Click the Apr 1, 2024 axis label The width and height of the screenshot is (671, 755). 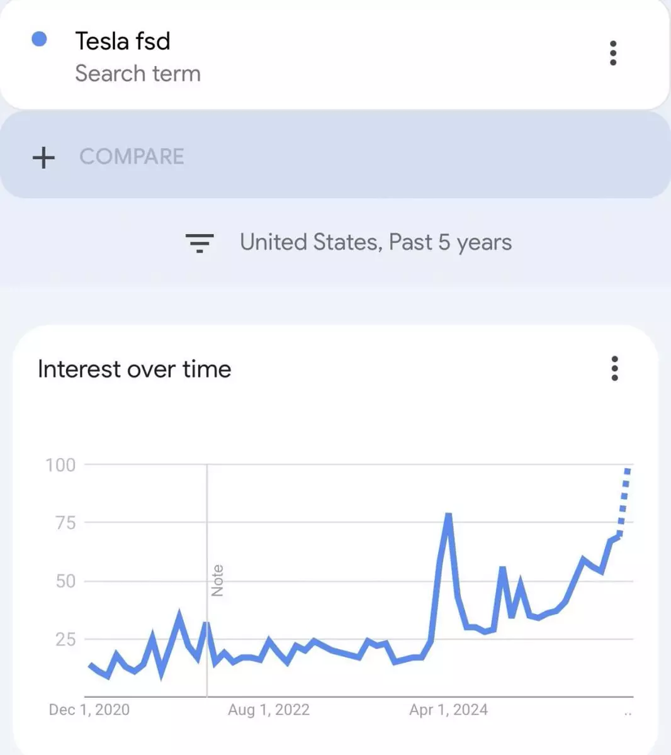[448, 710]
